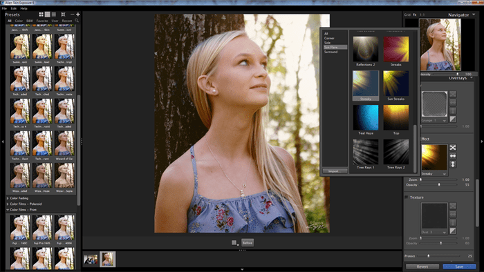Collapse filmstrip with bottom arrow

point(242,269)
